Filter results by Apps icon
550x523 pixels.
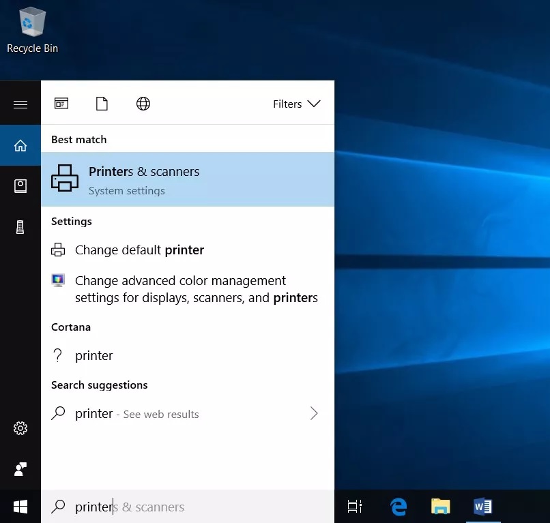61,104
